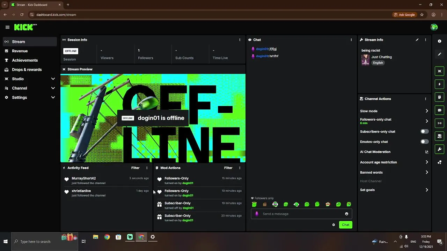Click the Just Chatting category thumbnail
The width and height of the screenshot is (447, 251).
pos(365,60)
